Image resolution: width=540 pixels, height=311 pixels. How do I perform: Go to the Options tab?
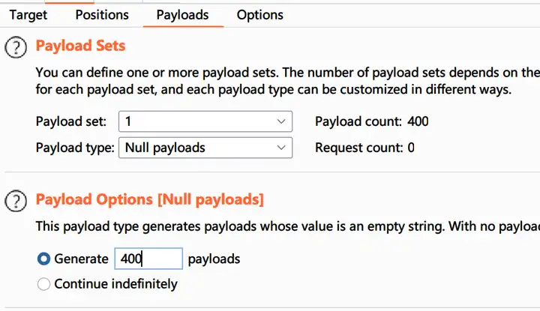click(260, 14)
